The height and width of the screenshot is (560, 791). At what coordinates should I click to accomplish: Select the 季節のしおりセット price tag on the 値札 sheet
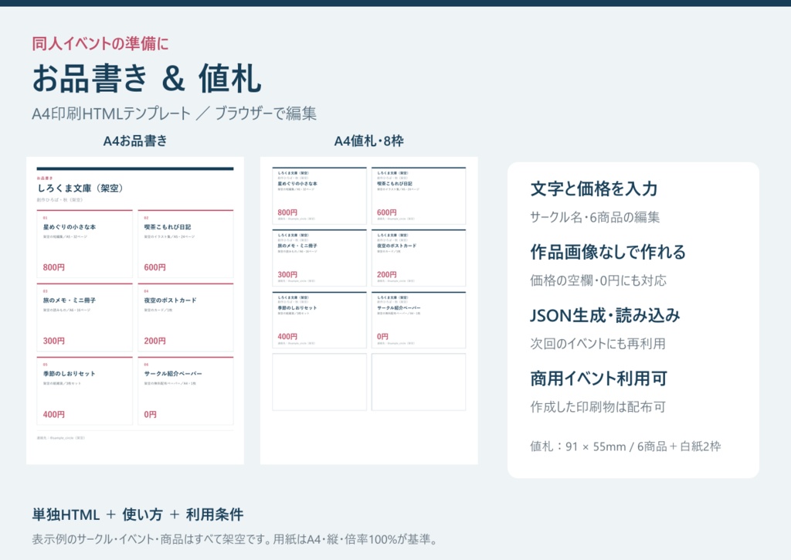pyautogui.click(x=319, y=320)
